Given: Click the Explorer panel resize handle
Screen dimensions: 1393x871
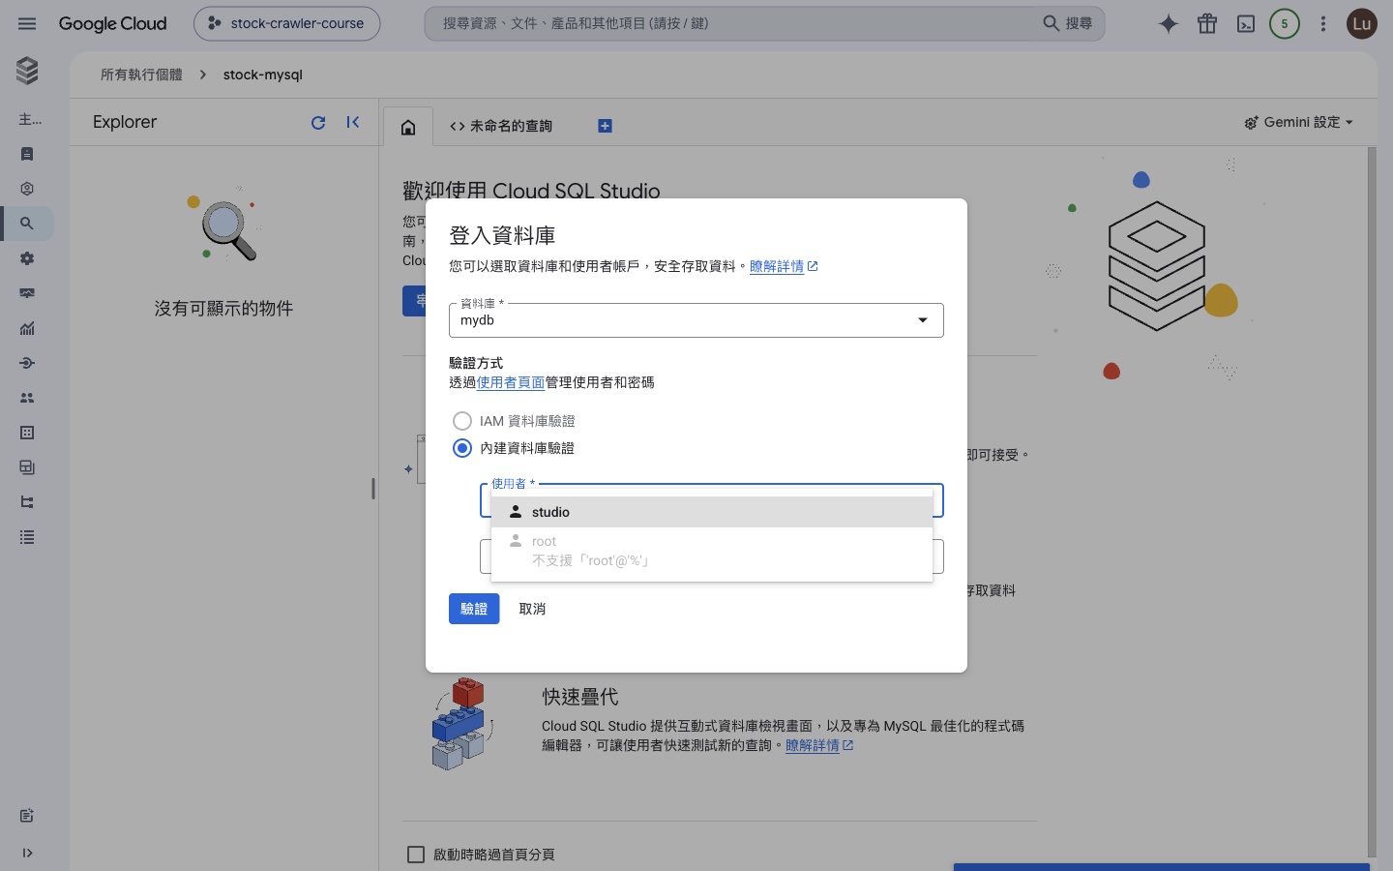Looking at the screenshot, I should tap(373, 489).
